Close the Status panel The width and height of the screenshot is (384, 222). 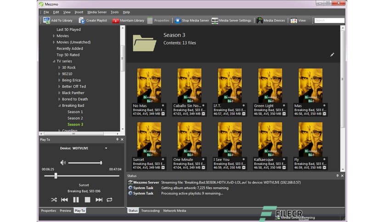[x=342, y=176]
